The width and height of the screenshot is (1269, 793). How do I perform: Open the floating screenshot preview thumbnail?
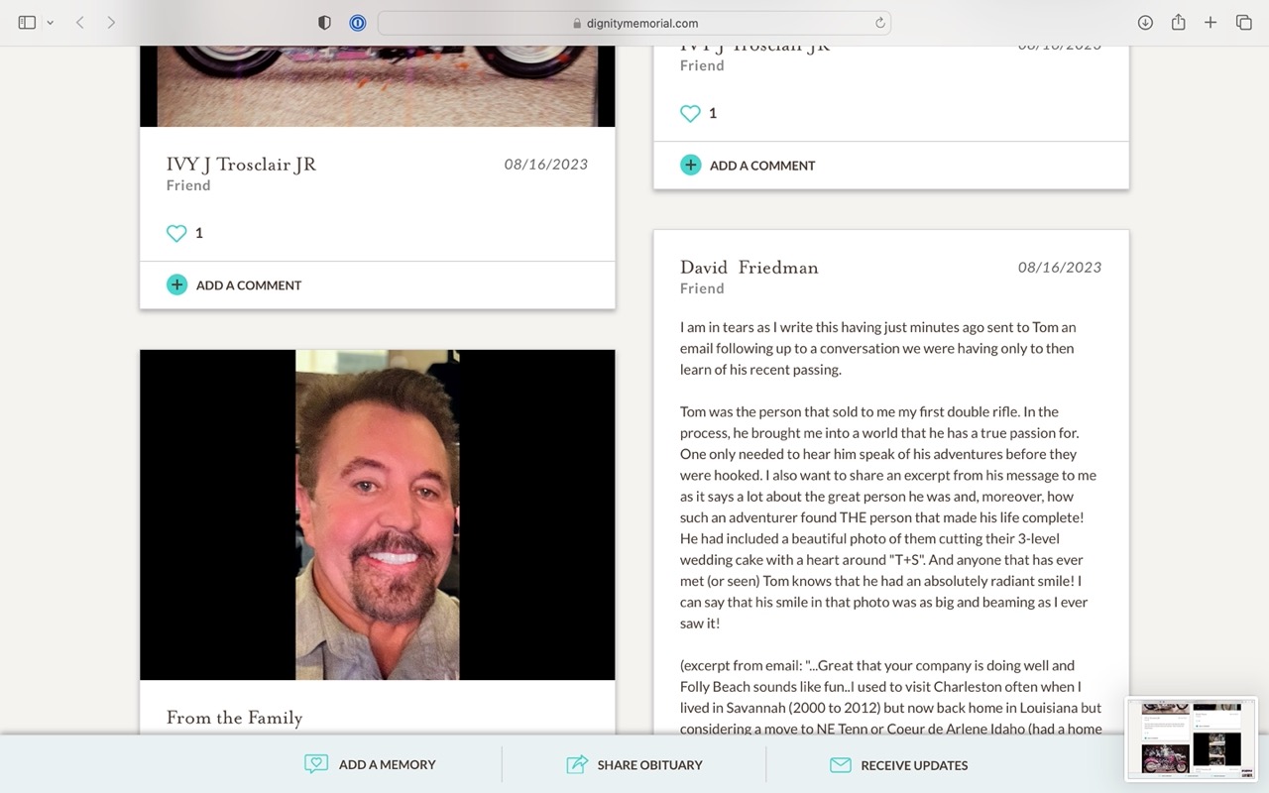point(1191,739)
